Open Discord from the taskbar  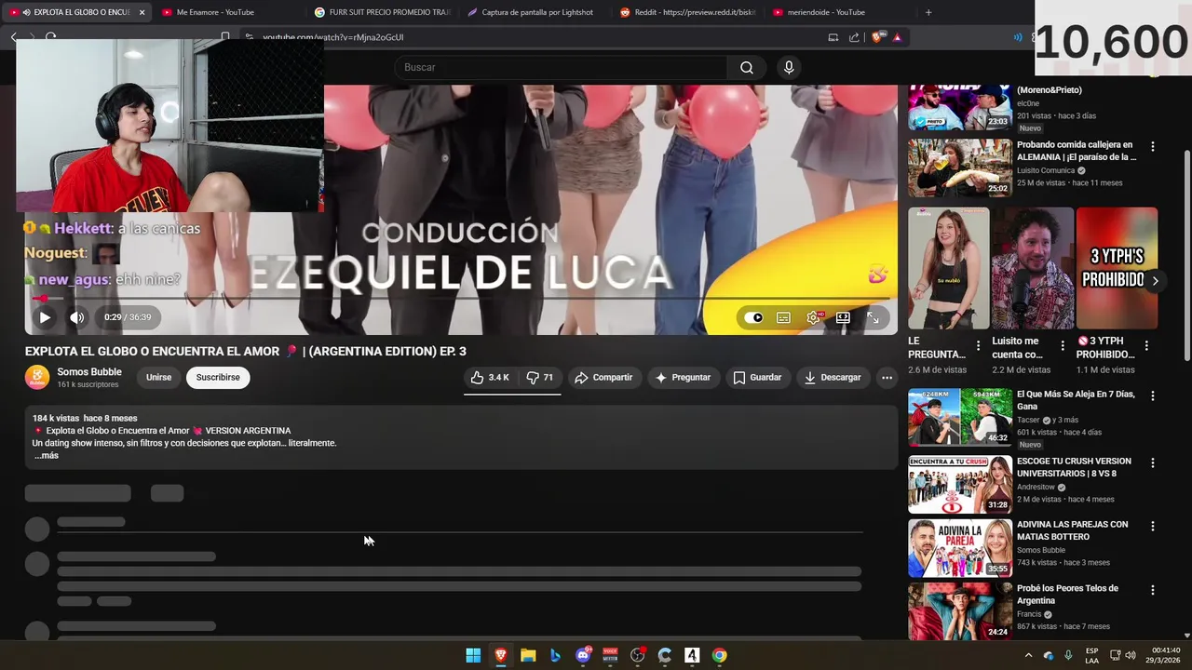tap(583, 655)
